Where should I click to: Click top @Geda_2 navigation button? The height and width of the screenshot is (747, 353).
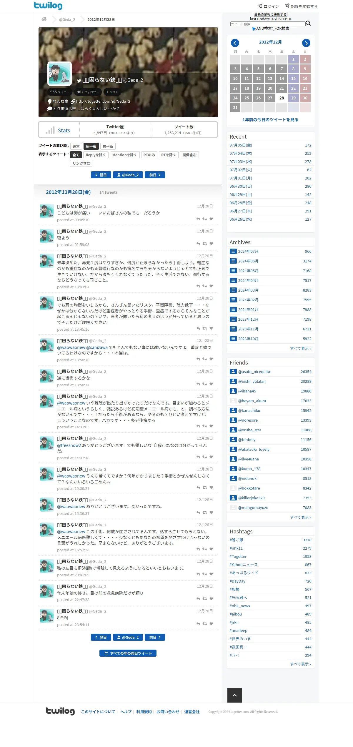tap(128, 175)
